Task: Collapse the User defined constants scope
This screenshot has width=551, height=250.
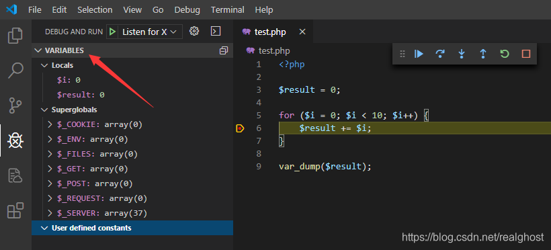Action: click(44, 228)
